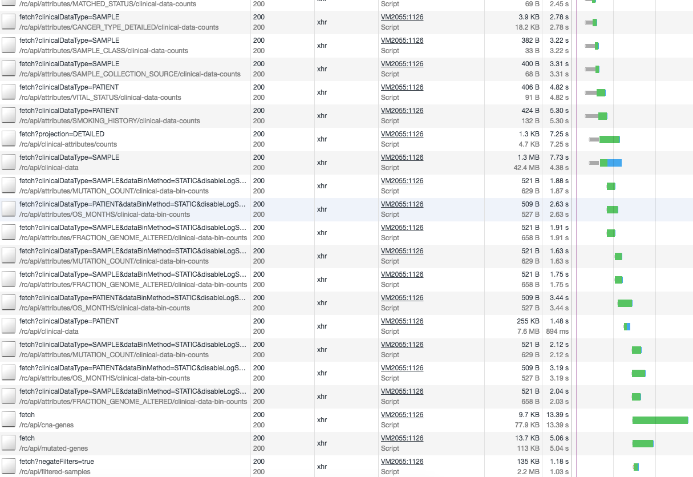
Task: Click the 'xhr' type cell of the cna-genes row
Action: click(x=322, y=420)
